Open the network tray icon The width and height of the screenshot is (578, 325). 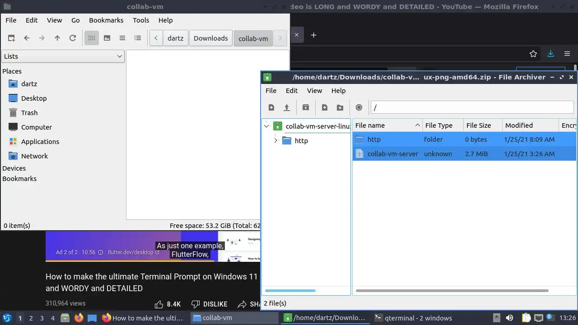(539, 318)
